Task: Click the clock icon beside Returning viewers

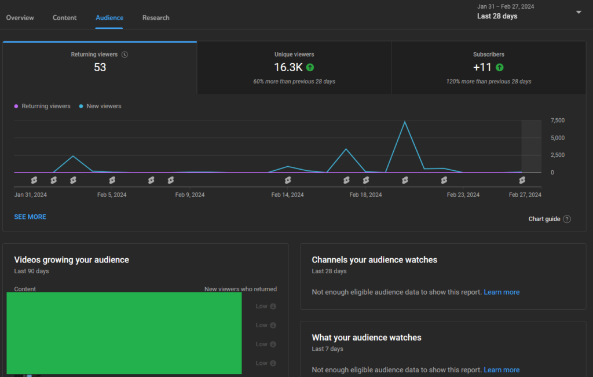Action: [x=125, y=54]
